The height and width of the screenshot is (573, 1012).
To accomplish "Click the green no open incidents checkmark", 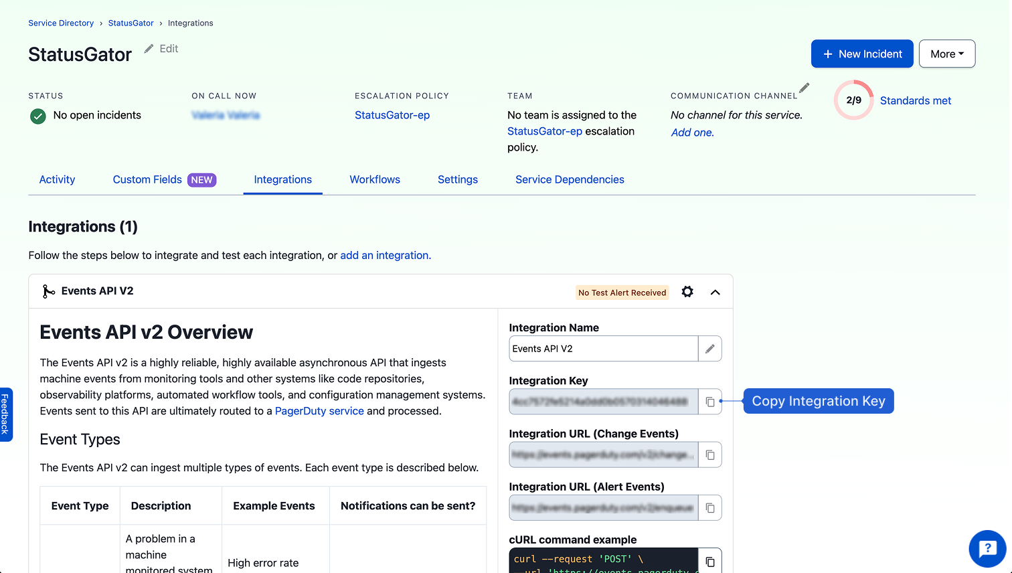I will click(38, 116).
